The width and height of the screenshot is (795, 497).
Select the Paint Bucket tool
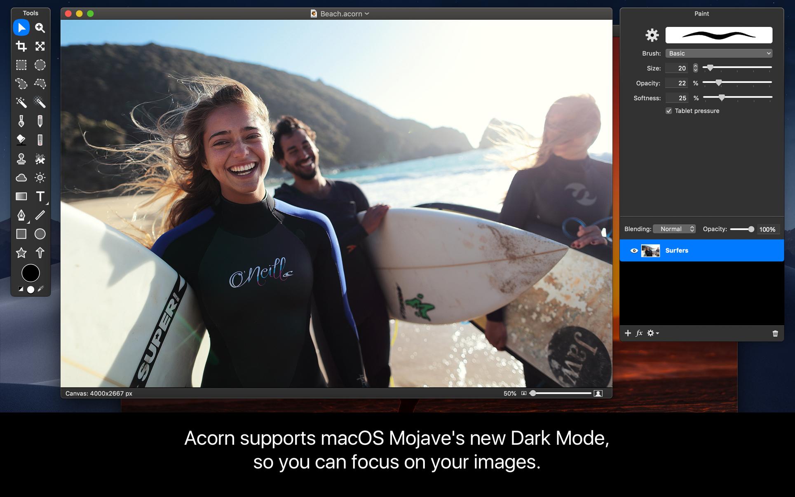coord(20,140)
